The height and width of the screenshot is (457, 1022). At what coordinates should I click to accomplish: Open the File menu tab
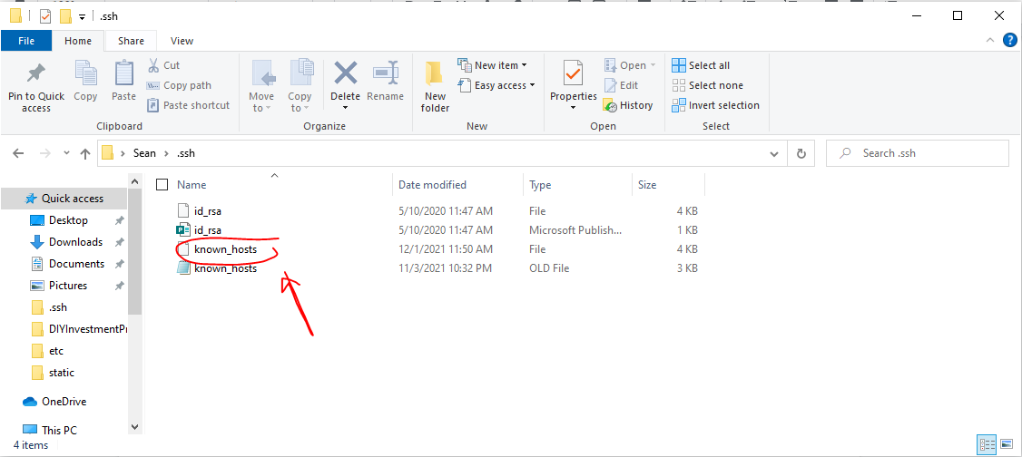26,41
